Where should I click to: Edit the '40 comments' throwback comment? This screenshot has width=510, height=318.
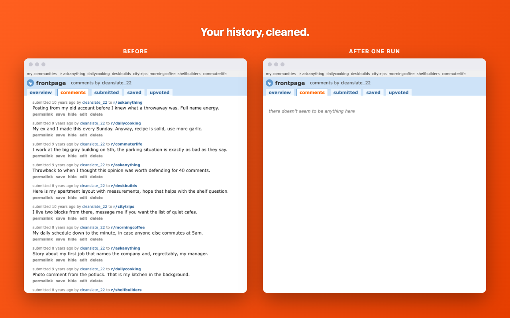coord(83,177)
